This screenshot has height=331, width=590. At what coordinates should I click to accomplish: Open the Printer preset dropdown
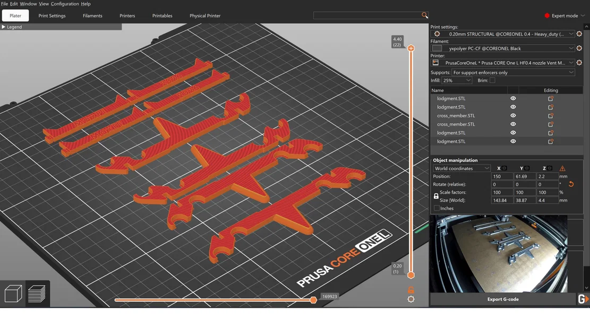[503, 62]
